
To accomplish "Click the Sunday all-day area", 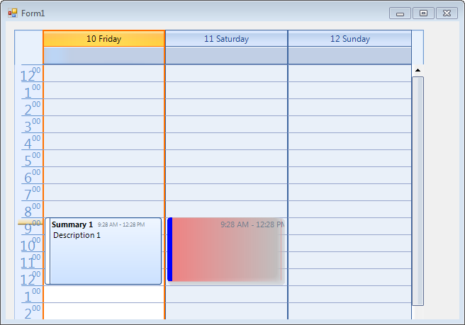I will [349, 55].
